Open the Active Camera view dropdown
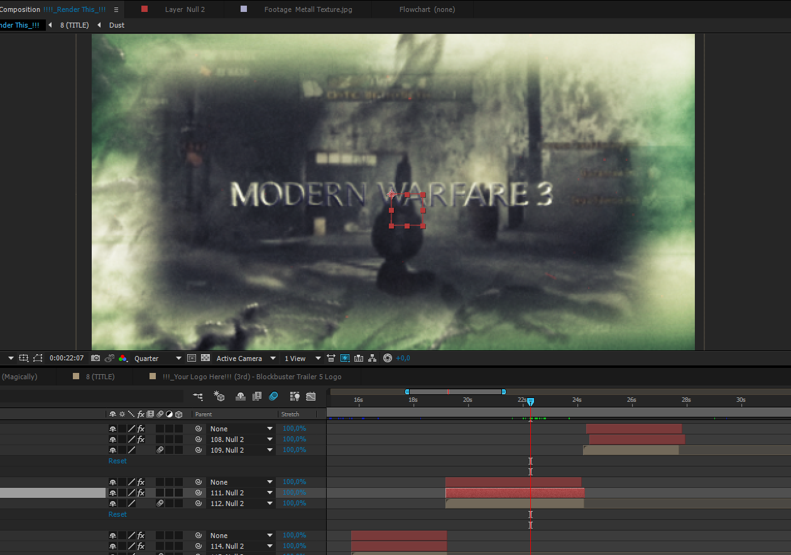Screen dimensions: 791x555 point(246,358)
